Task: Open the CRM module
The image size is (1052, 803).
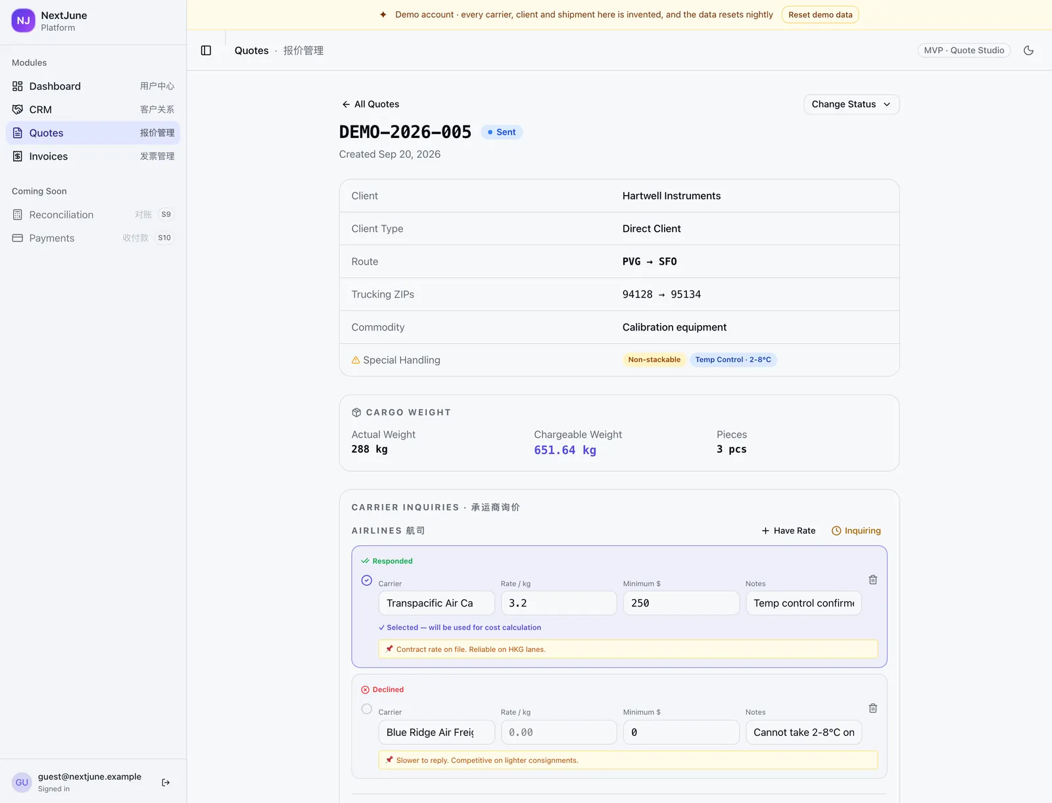Action: [x=93, y=110]
